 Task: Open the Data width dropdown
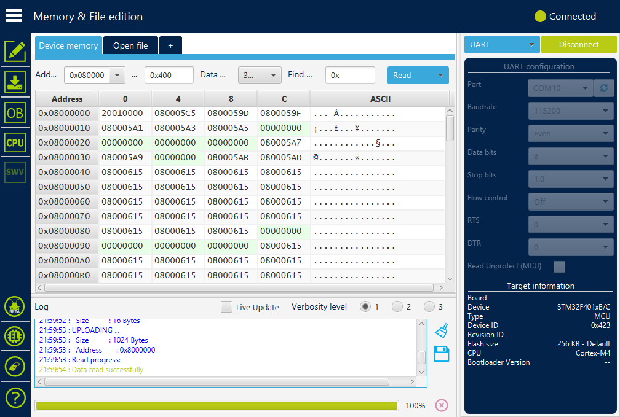(260, 75)
